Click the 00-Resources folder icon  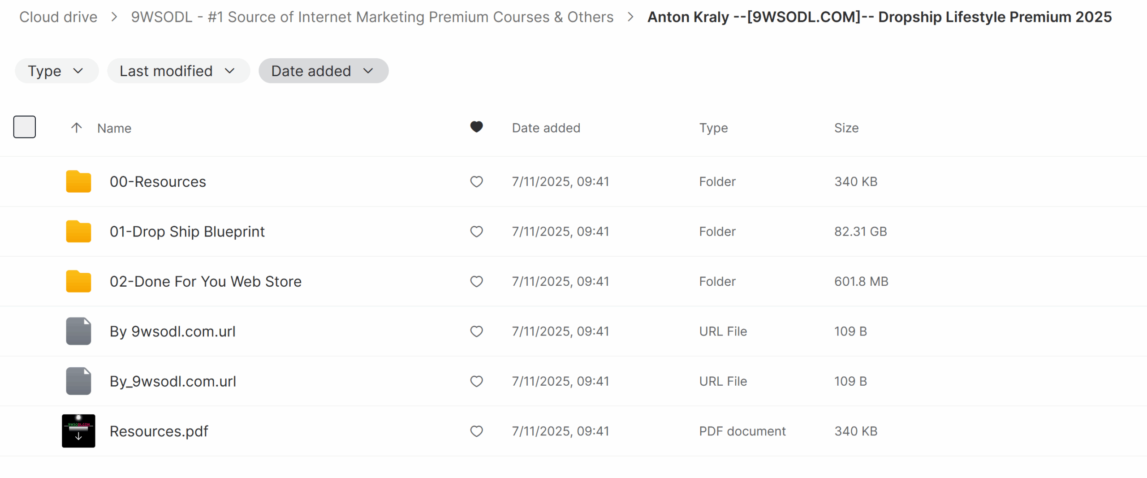(x=78, y=181)
